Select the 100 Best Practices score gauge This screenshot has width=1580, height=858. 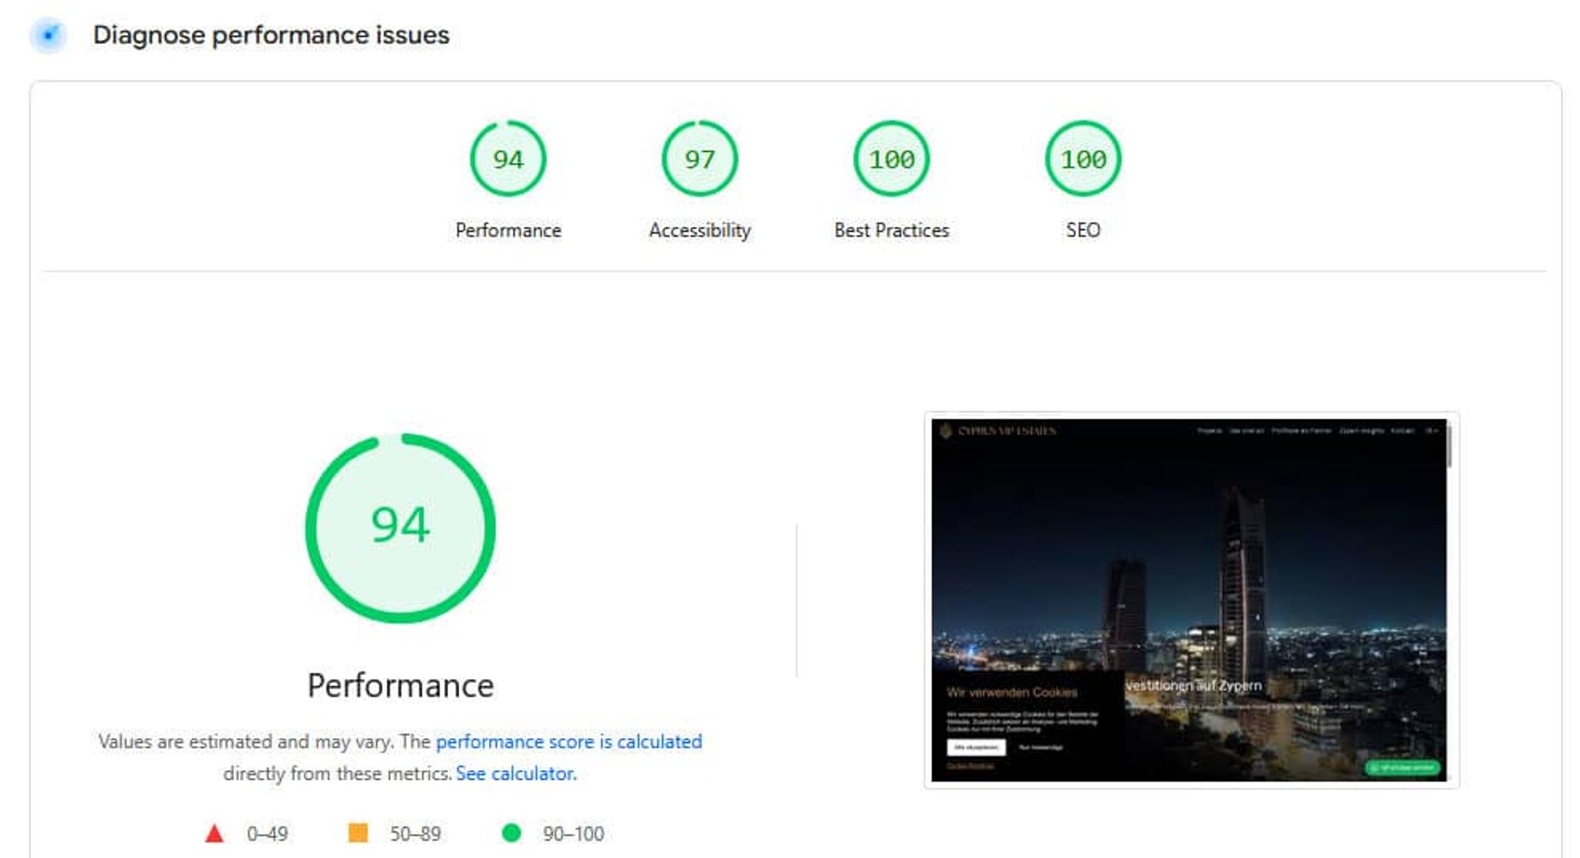[x=891, y=159]
